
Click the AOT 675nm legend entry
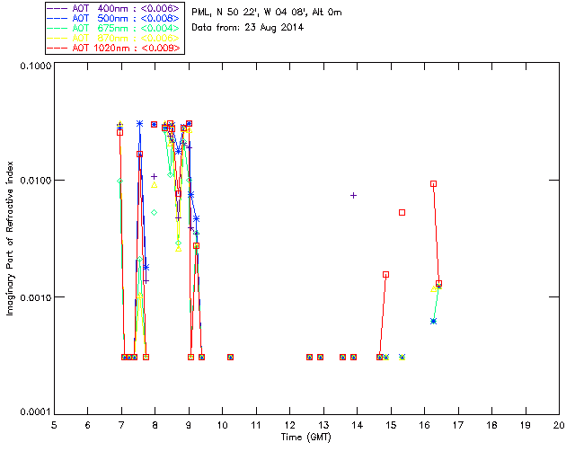[x=114, y=28]
